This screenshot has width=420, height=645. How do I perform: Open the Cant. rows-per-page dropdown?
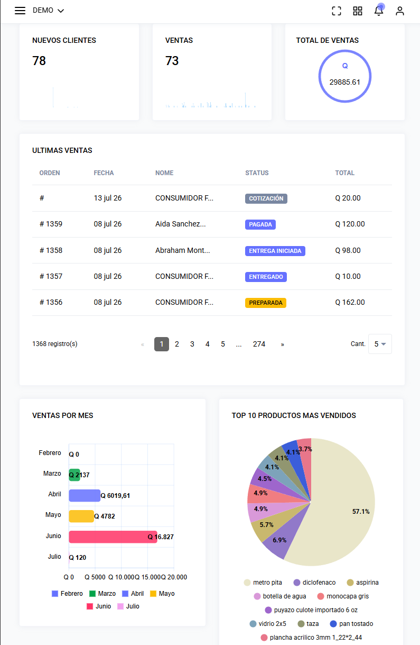(x=380, y=344)
